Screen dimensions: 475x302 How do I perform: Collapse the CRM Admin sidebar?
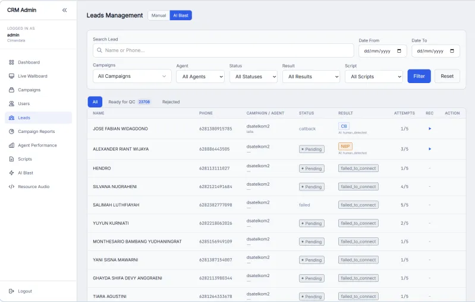pyautogui.click(x=65, y=10)
